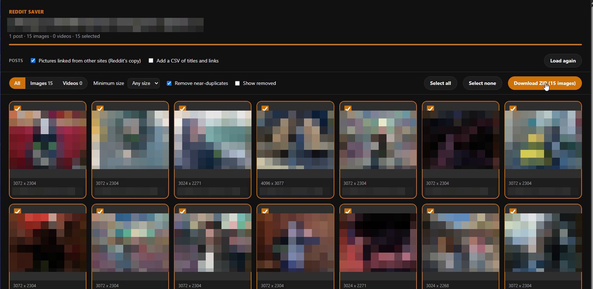
Task: Enable the Show removed checkbox
Action: tap(237, 83)
